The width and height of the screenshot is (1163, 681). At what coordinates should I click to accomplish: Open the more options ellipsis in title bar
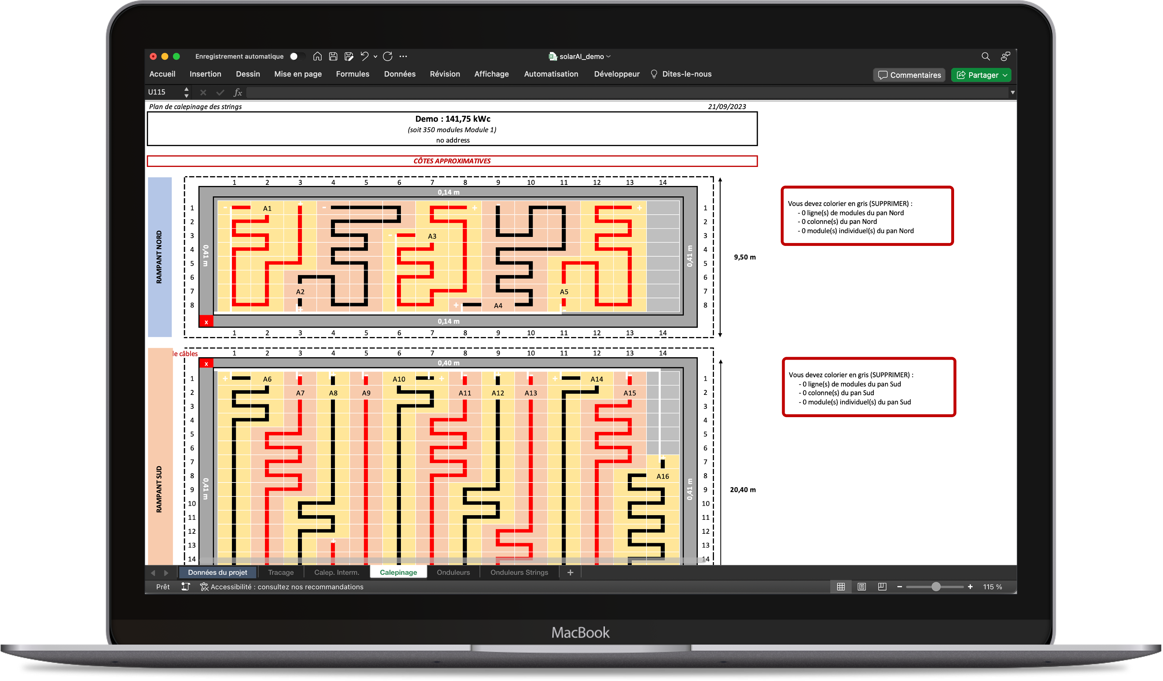[403, 56]
